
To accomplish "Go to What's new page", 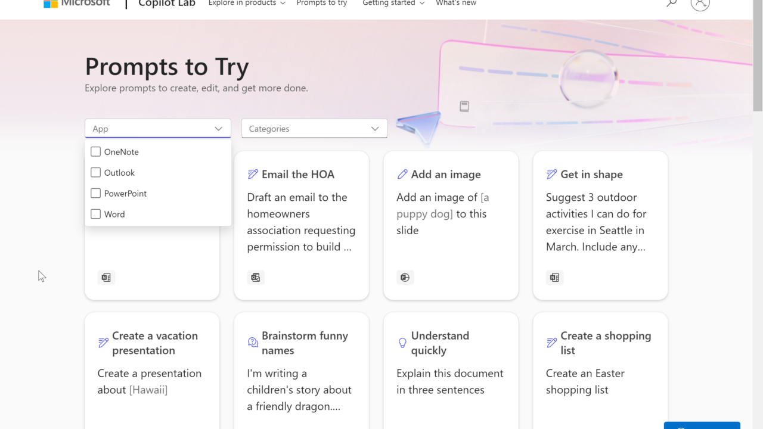I will 456,4.
